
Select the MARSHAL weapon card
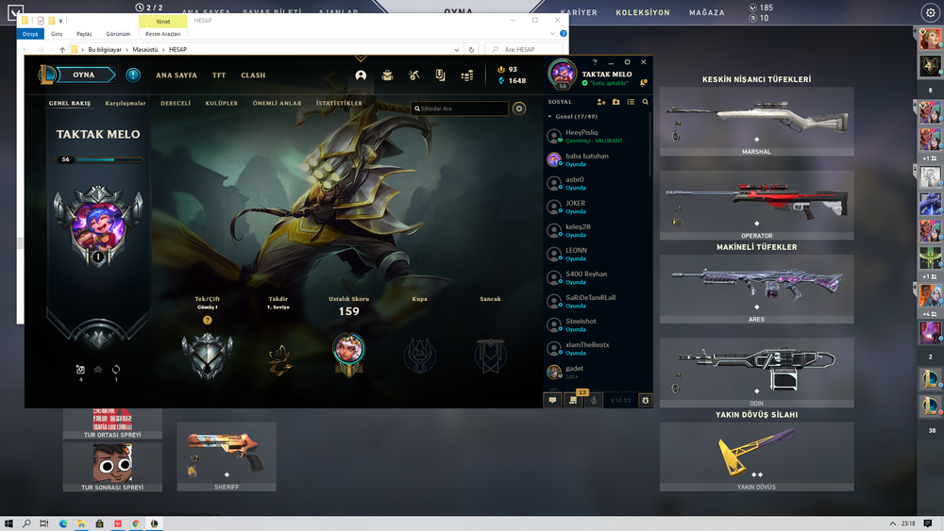(757, 122)
